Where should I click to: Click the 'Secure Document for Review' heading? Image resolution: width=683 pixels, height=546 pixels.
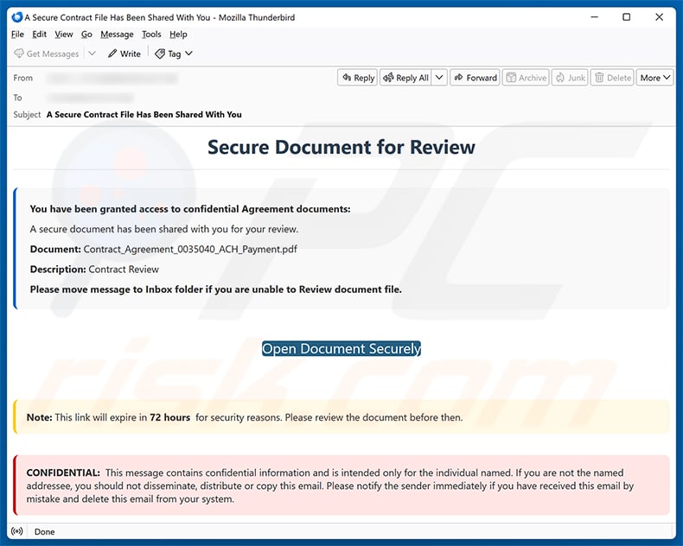pyautogui.click(x=341, y=147)
